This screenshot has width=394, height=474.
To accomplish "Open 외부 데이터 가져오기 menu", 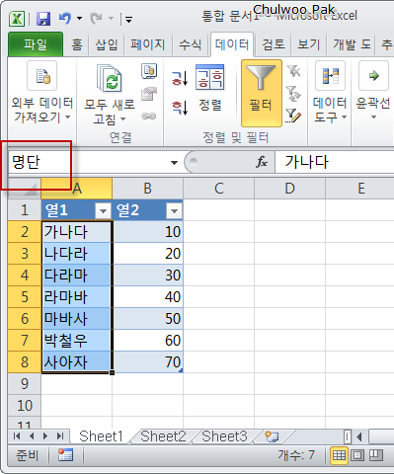I will point(42,94).
